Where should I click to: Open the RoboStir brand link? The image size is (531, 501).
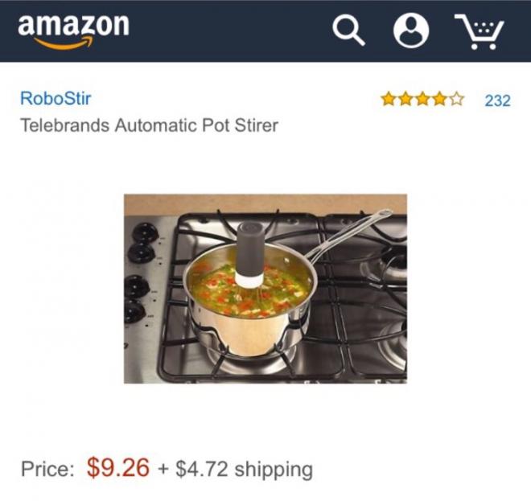tap(56, 98)
